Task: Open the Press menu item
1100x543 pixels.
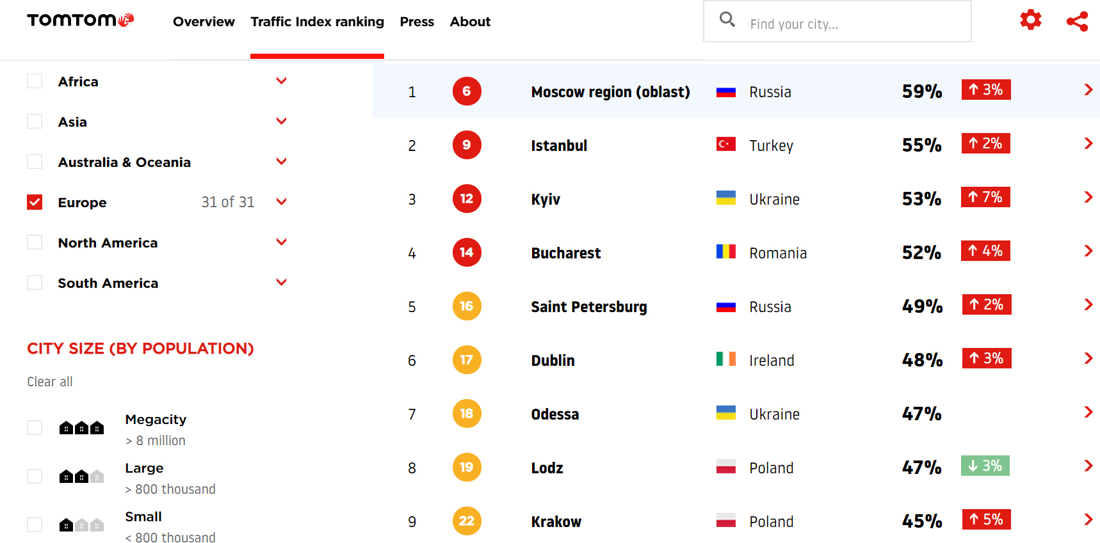Action: tap(417, 22)
